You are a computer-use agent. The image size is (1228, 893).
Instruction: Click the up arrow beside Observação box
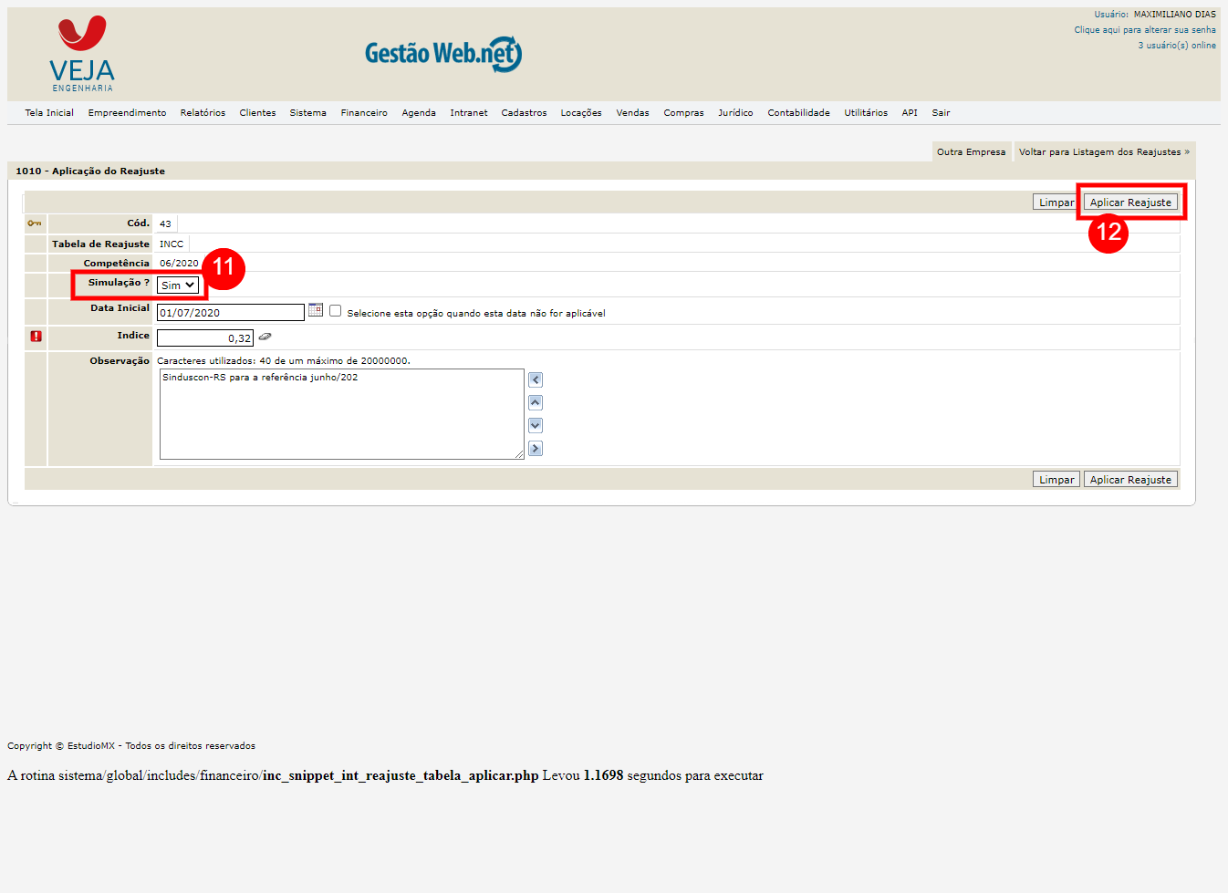pyautogui.click(x=536, y=402)
